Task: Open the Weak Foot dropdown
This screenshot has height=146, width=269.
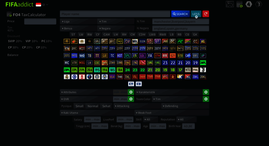Action: [172, 113]
